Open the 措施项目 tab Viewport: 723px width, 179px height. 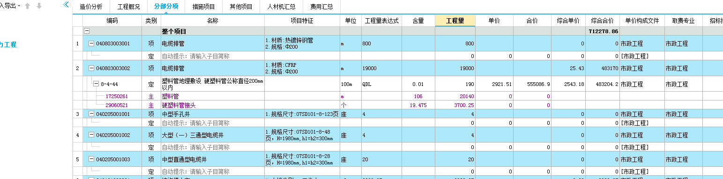coord(203,7)
